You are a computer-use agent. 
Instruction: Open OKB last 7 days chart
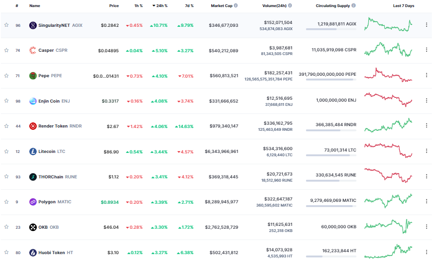tap(388, 226)
